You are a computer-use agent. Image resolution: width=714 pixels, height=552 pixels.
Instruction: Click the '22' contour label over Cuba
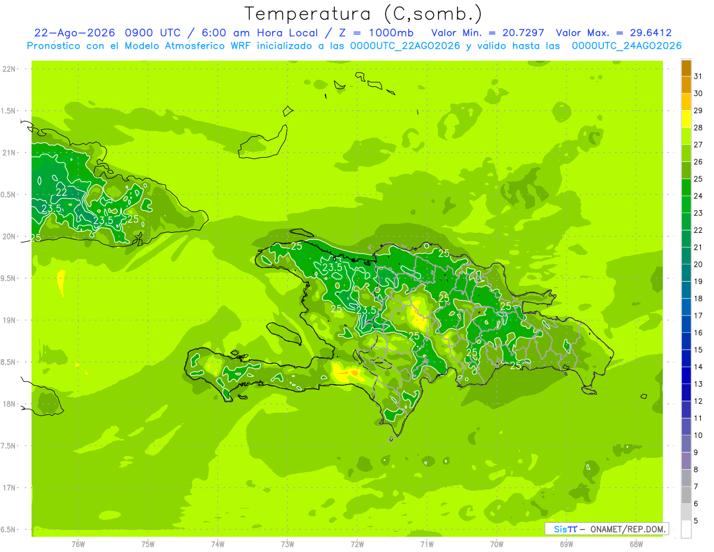61,192
